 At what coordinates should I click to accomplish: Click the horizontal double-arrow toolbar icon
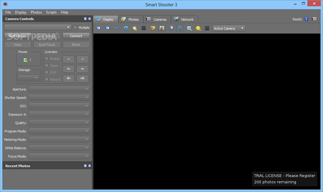(x=117, y=28)
